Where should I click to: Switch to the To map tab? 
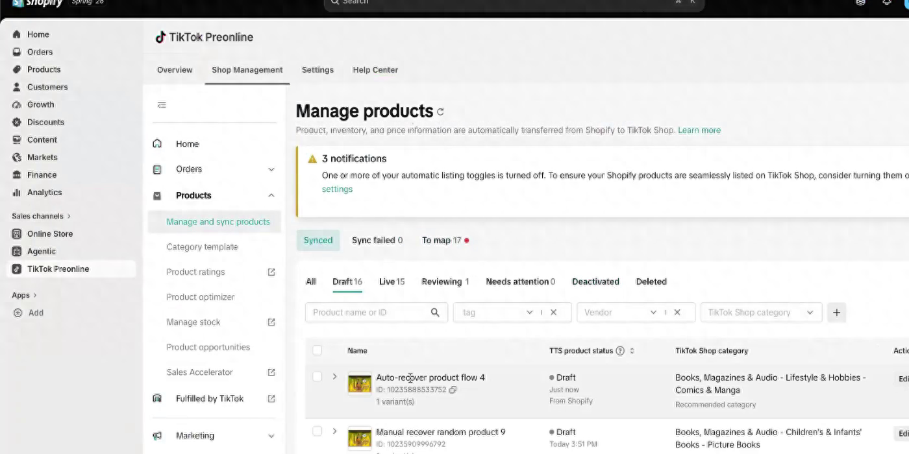pyautogui.click(x=445, y=240)
